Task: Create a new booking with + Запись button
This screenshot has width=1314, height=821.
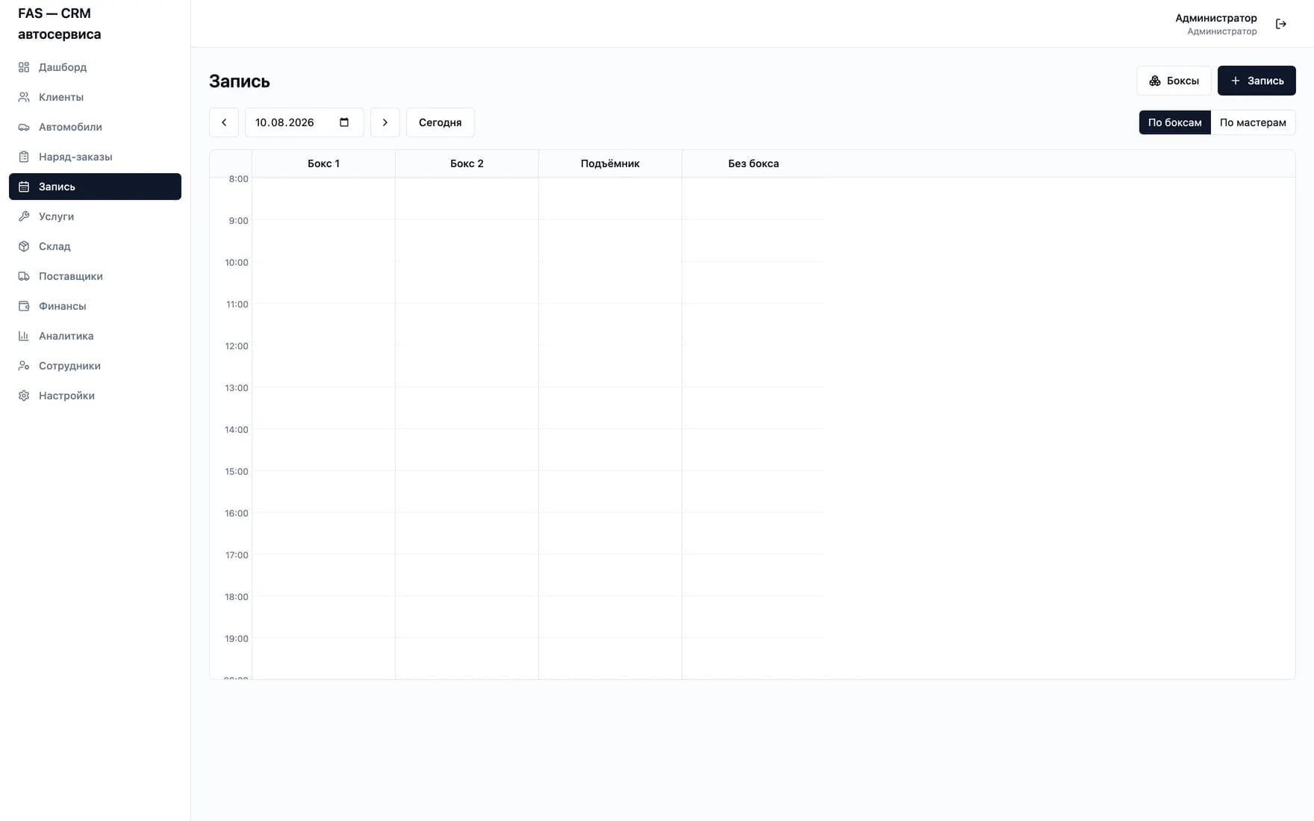Action: point(1257,81)
